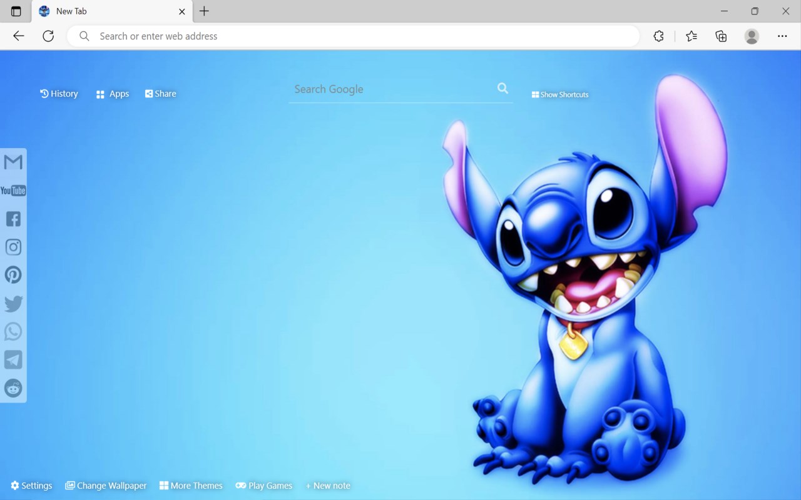
Task: Open WhatsApp shortcut in sidebar
Action: 13,331
